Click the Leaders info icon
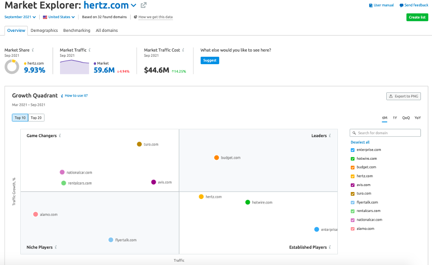Image resolution: width=432 pixels, height=265 pixels. tap(330, 136)
